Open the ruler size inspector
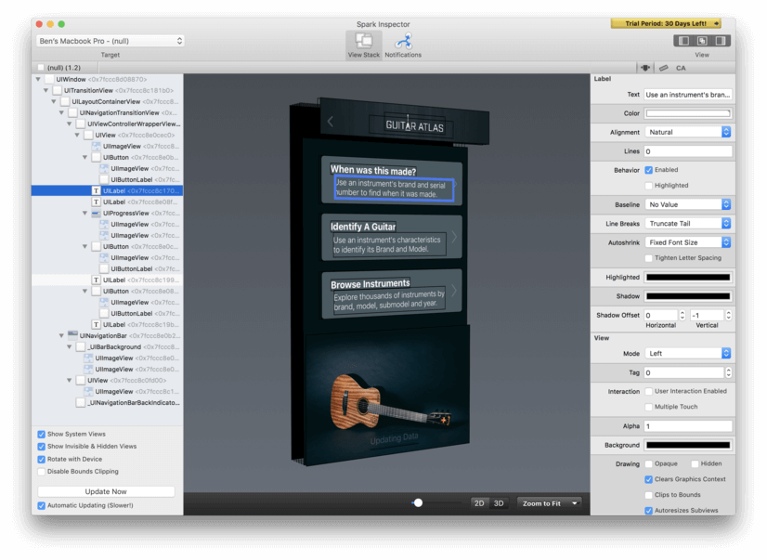 tap(663, 68)
